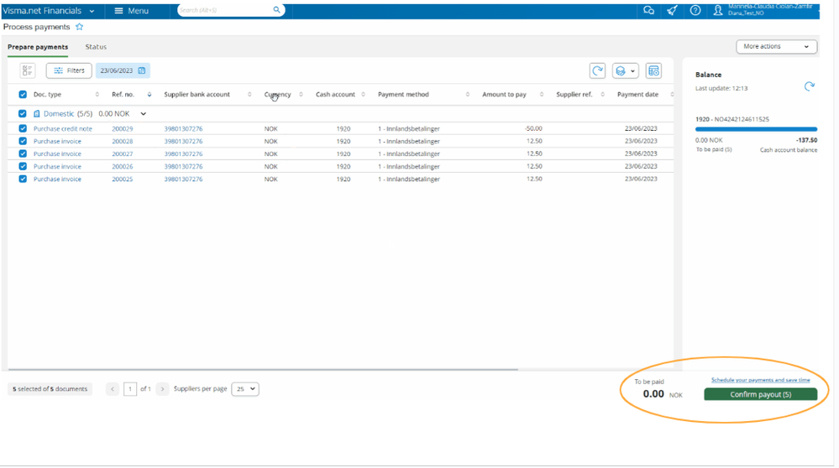Image resolution: width=839 pixels, height=468 pixels.
Task: Click the Filters button
Action: pos(69,70)
